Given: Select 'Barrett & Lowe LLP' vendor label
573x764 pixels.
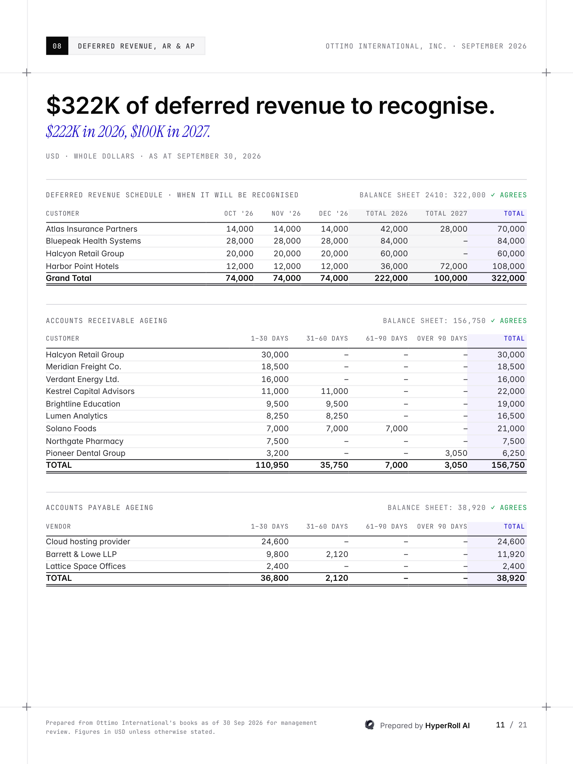Looking at the screenshot, I should tap(81, 554).
